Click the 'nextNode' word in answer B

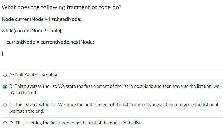(x=144, y=86)
